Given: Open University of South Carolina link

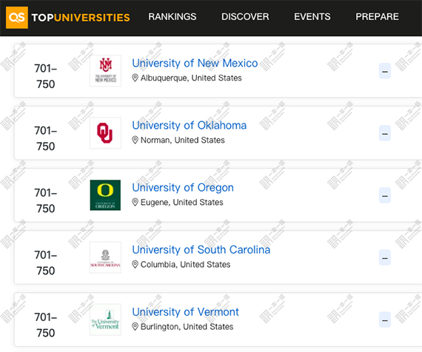Looking at the screenshot, I should tap(201, 250).
